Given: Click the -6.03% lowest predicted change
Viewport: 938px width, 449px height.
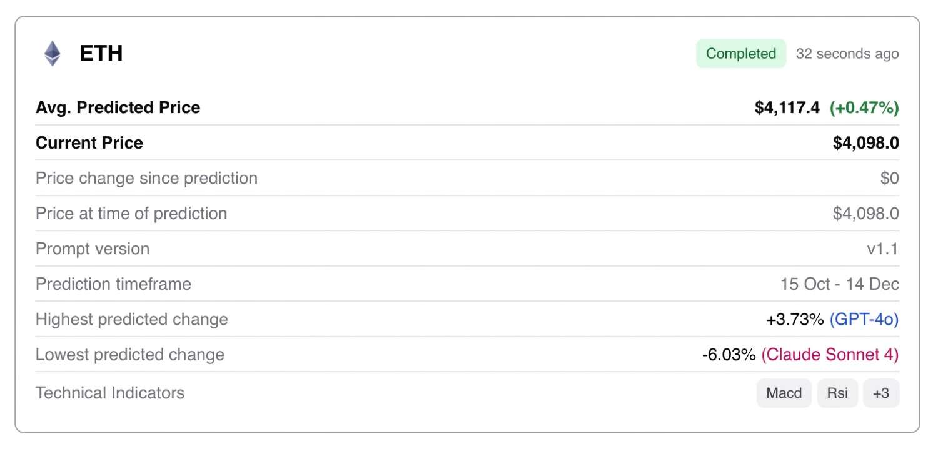Looking at the screenshot, I should [729, 355].
